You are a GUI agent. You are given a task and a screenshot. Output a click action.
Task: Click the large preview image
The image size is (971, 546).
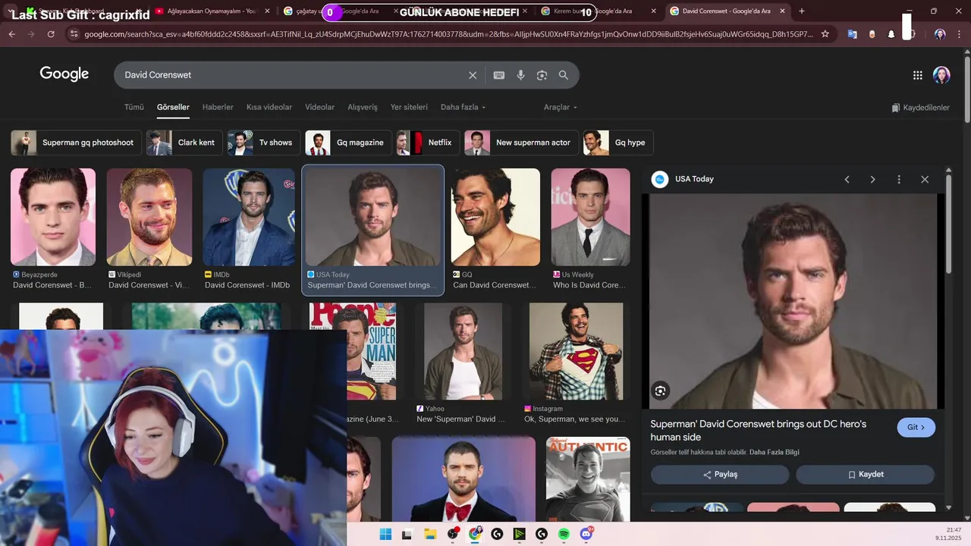[793, 301]
